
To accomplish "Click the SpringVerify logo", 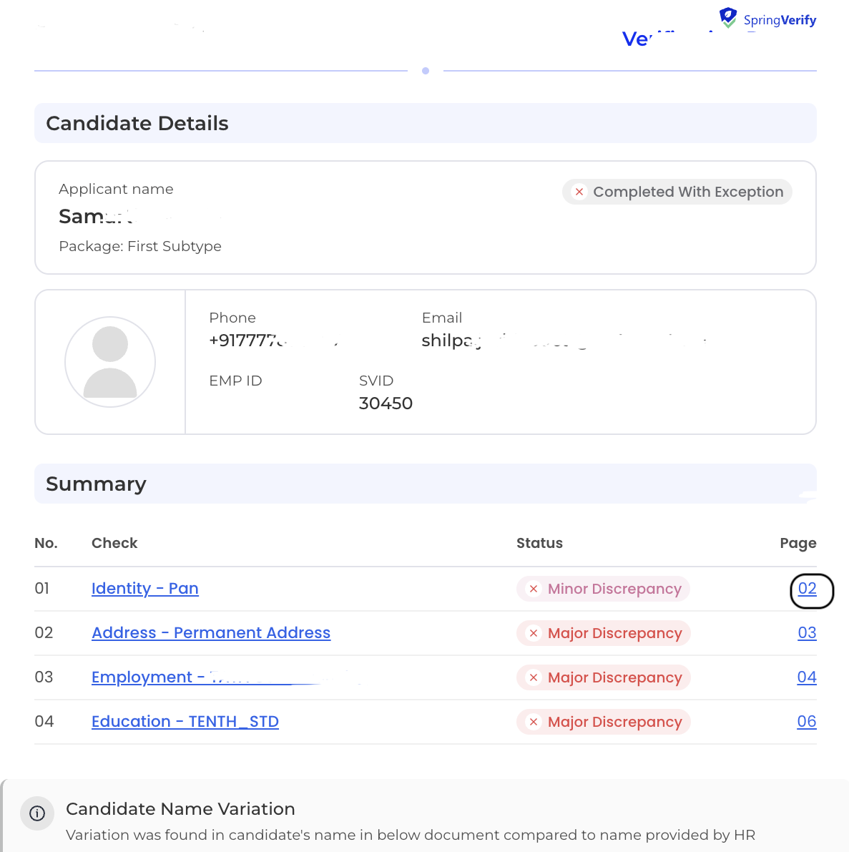I will pos(767,19).
